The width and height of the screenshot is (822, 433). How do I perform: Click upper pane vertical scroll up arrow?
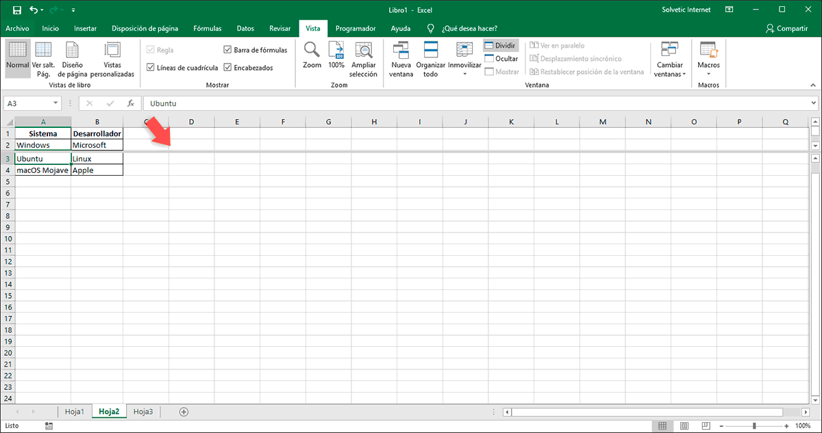pos(815,122)
